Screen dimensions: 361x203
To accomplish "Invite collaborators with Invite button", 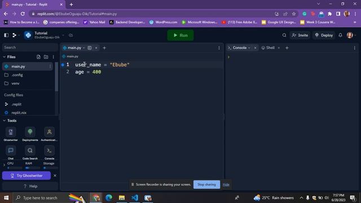I will (x=300, y=35).
